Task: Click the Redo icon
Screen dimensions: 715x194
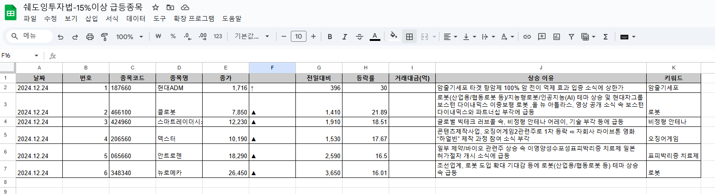Action: (x=75, y=37)
